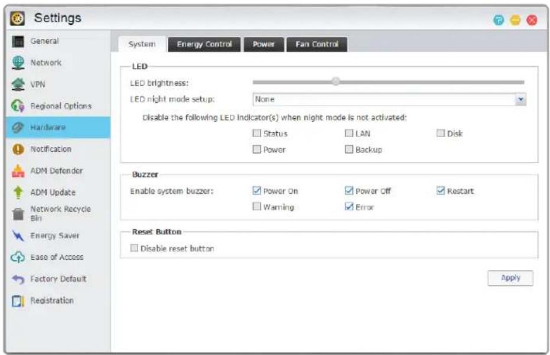Click the Regional Options icon
Image resolution: width=550 pixels, height=355 pixels.
point(18,106)
